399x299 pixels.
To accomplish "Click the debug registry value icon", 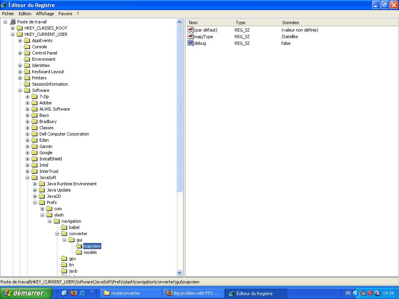I will point(191,43).
